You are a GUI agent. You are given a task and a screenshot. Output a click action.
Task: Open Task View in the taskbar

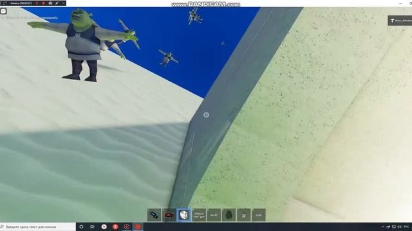(x=92, y=227)
